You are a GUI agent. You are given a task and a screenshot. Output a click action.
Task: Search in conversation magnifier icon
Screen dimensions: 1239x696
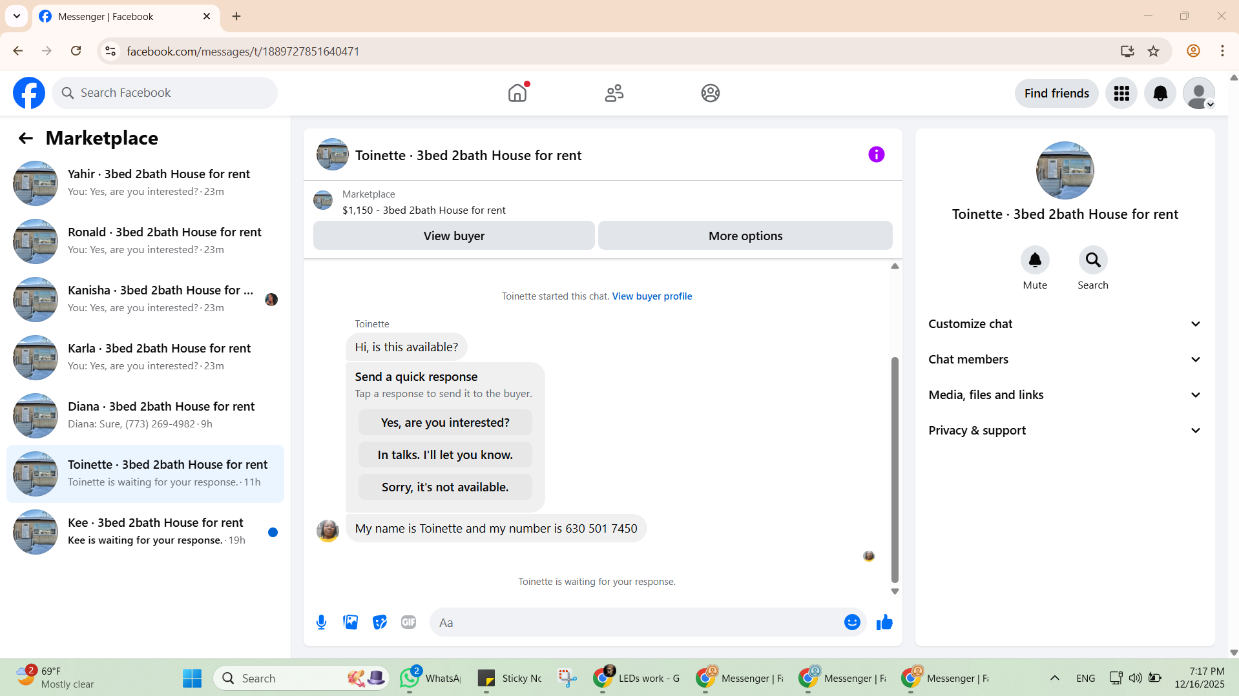[x=1093, y=260]
